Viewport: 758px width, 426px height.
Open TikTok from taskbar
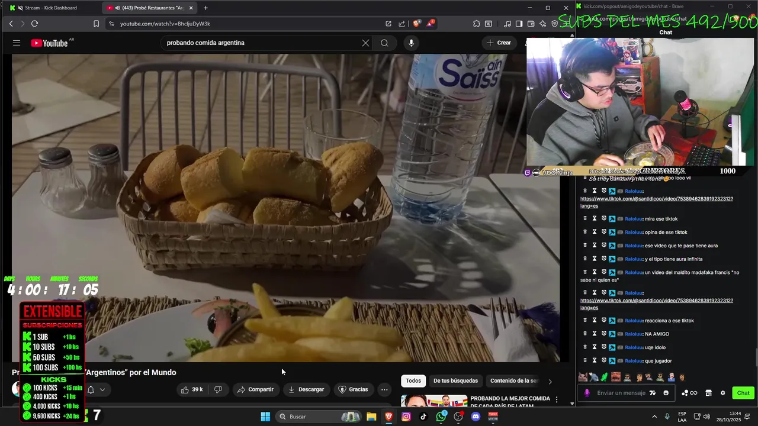(423, 417)
